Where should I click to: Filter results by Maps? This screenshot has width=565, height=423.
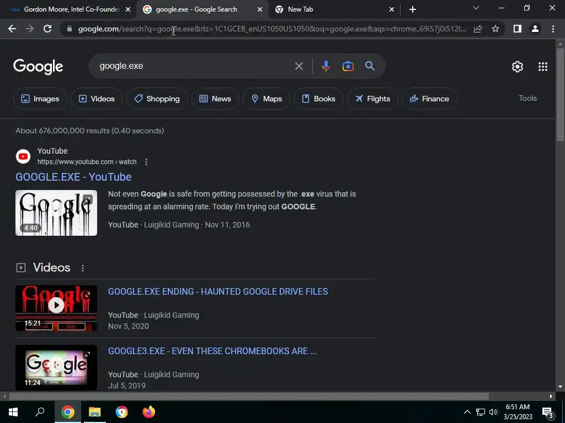(x=266, y=99)
